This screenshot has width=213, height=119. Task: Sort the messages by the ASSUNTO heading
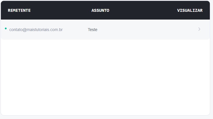(100, 11)
